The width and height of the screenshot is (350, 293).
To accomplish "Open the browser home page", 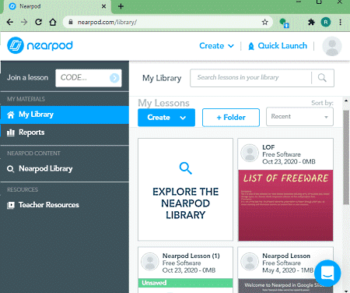I will click(53, 22).
